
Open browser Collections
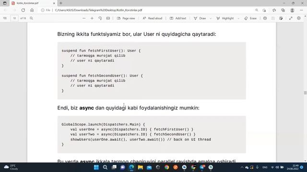click(x=283, y=10)
